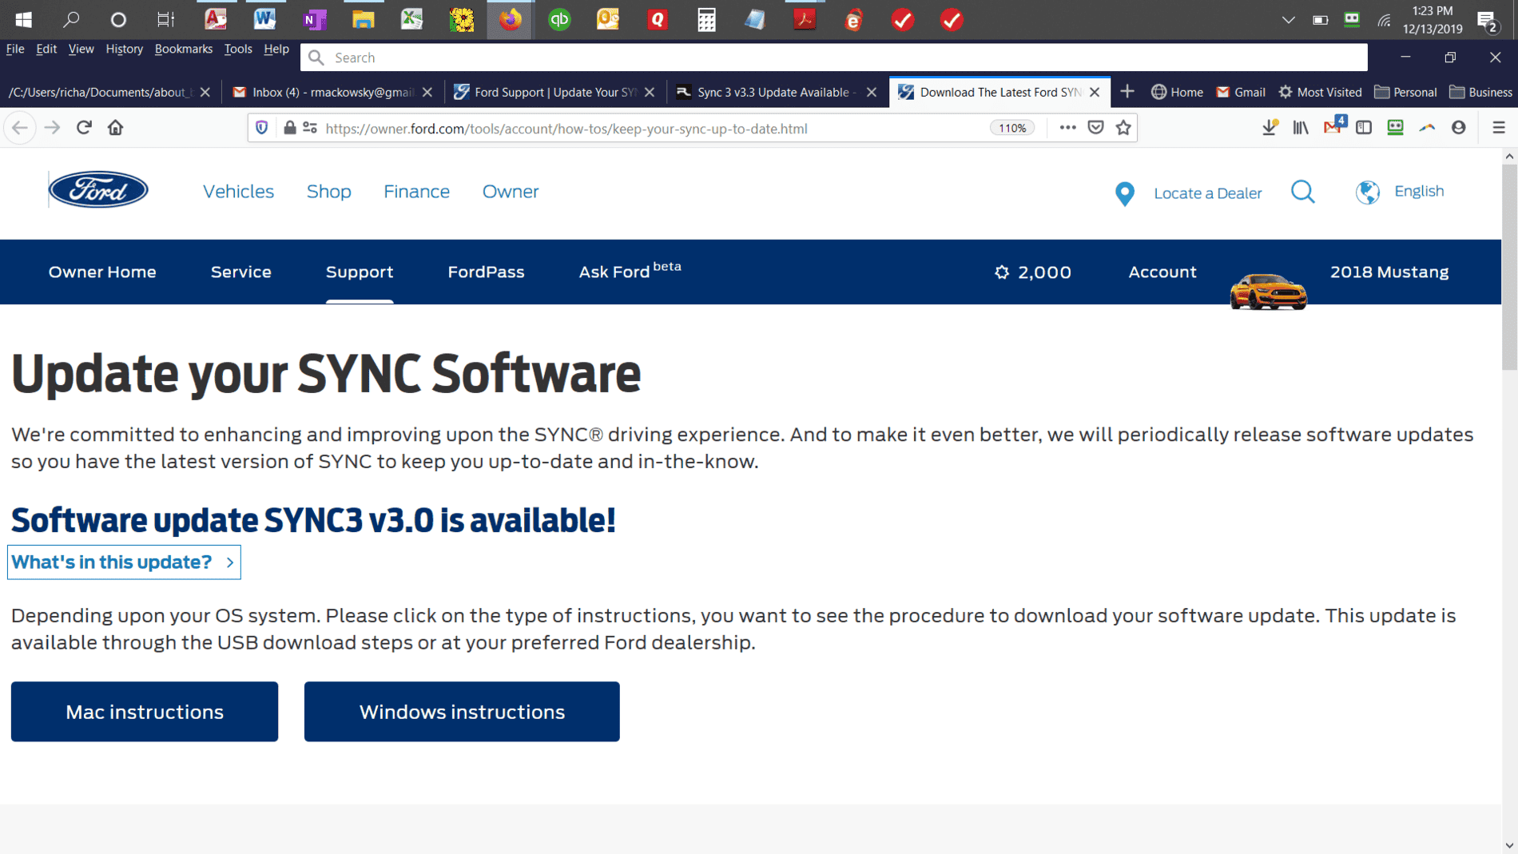Open What's in this update link
The image size is (1518, 854).
coord(124,562)
